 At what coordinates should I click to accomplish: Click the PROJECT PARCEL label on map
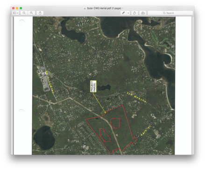point(93,86)
